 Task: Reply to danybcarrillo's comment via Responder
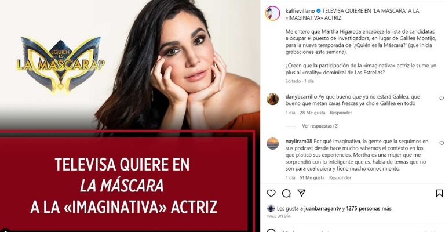pyautogui.click(x=341, y=113)
